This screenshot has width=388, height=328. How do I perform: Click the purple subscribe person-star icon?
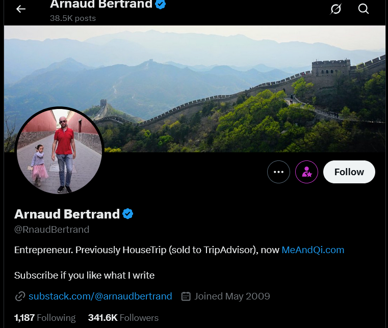click(x=306, y=172)
